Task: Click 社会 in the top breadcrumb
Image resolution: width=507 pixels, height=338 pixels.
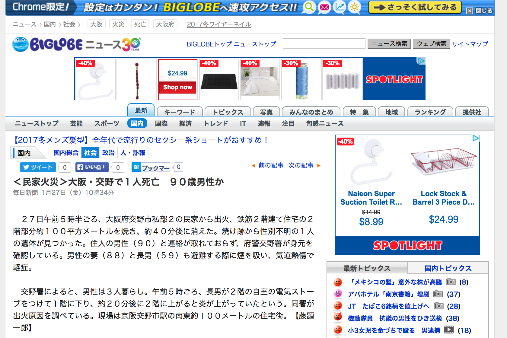Action: coord(69,24)
